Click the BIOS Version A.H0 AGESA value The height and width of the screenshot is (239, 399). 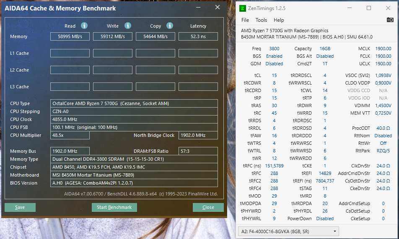coord(134,183)
